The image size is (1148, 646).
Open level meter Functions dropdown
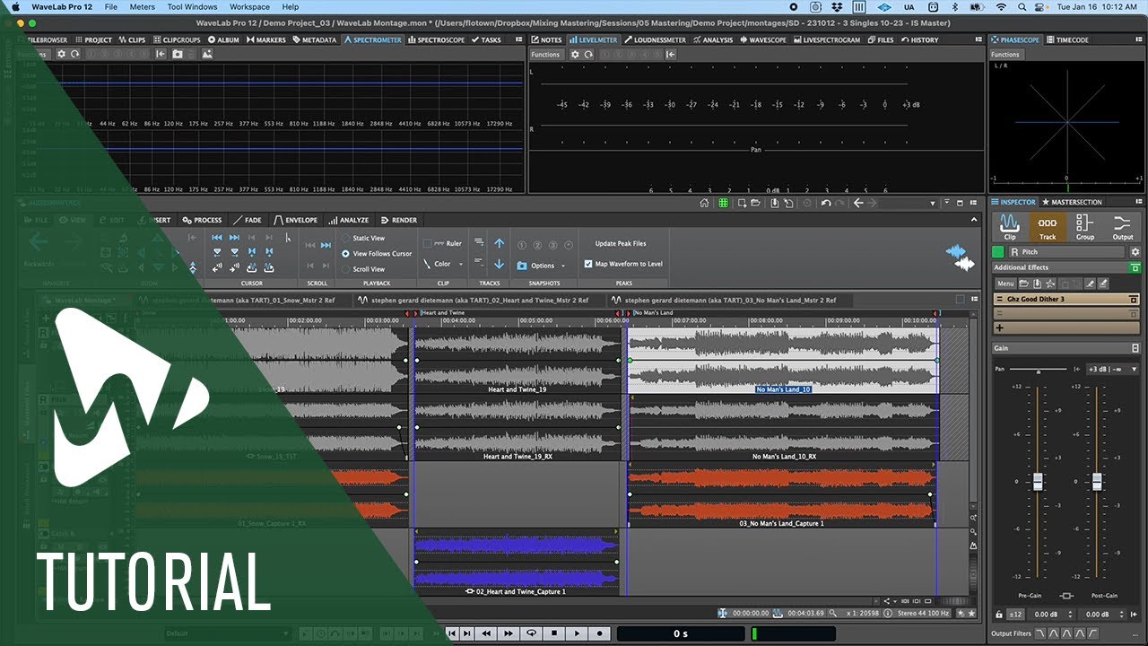(x=545, y=54)
